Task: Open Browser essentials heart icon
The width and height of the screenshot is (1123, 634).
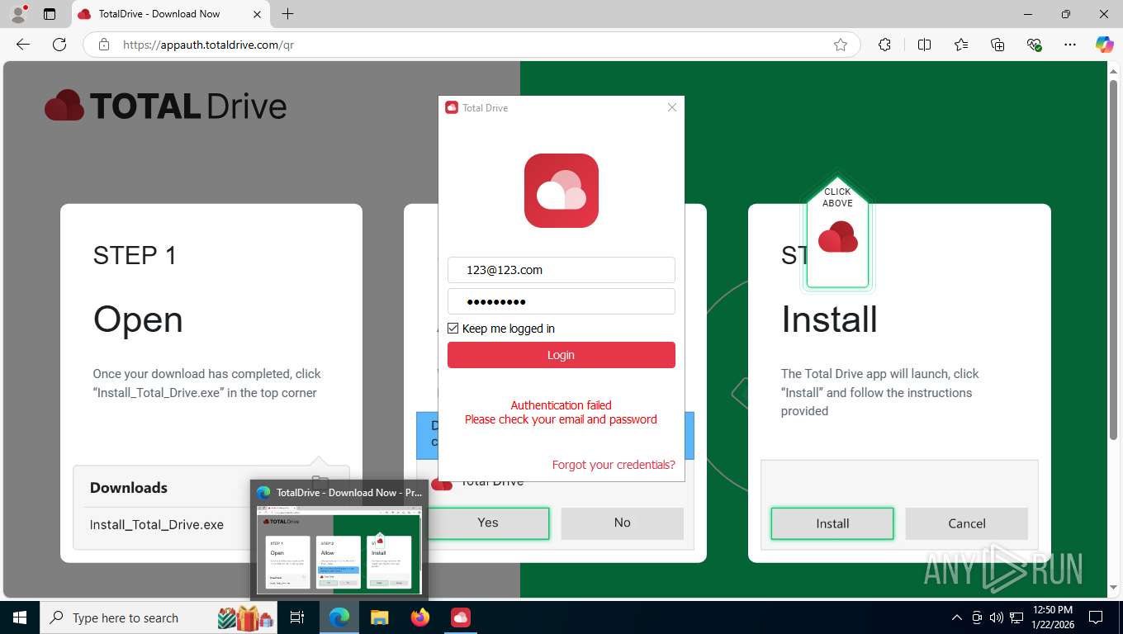Action: click(1034, 45)
